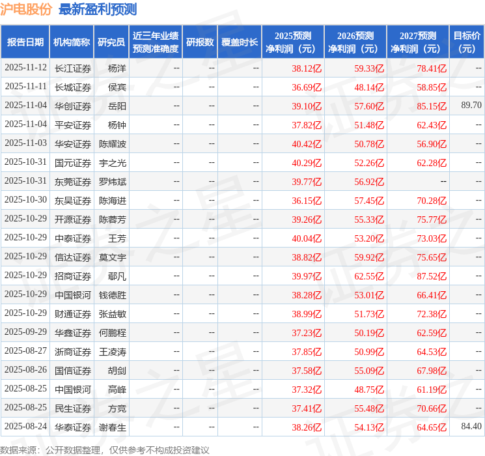Click researcher name 侯宾

pos(117,87)
